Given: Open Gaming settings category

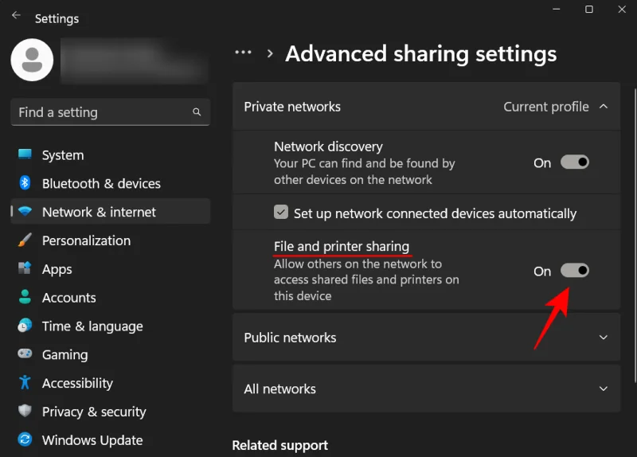Looking at the screenshot, I should (x=110, y=354).
